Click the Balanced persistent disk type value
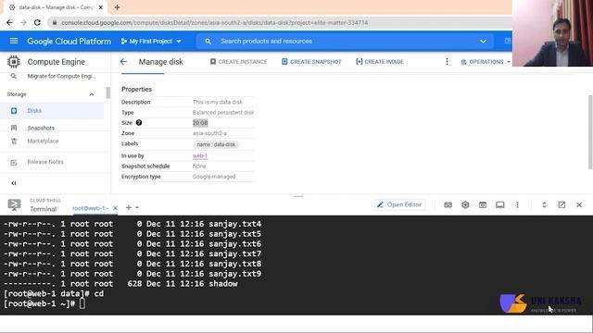The width and height of the screenshot is (593, 333). click(223, 113)
